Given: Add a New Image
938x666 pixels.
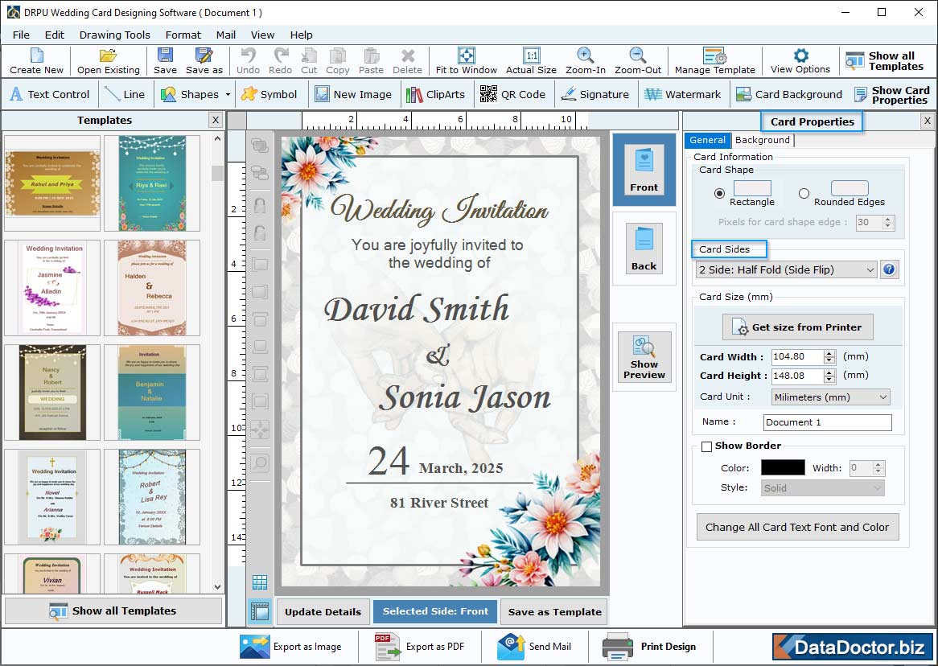Looking at the screenshot, I should [353, 94].
